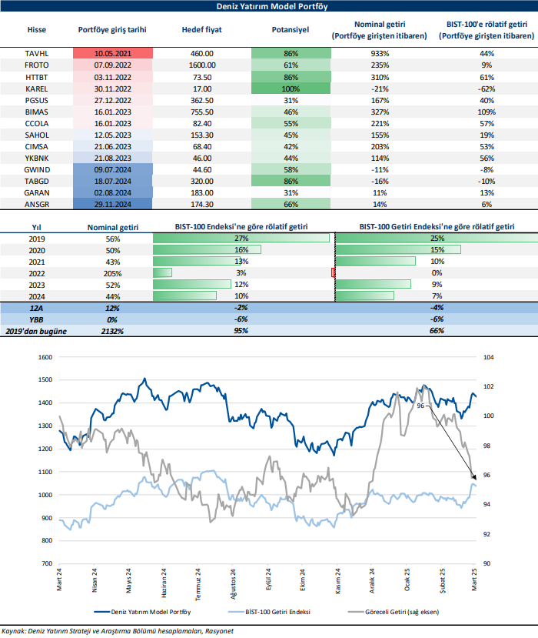This screenshot has width=538, height=638.
Task: Click the red 10.05.2021 entry date cell
Action: (112, 55)
